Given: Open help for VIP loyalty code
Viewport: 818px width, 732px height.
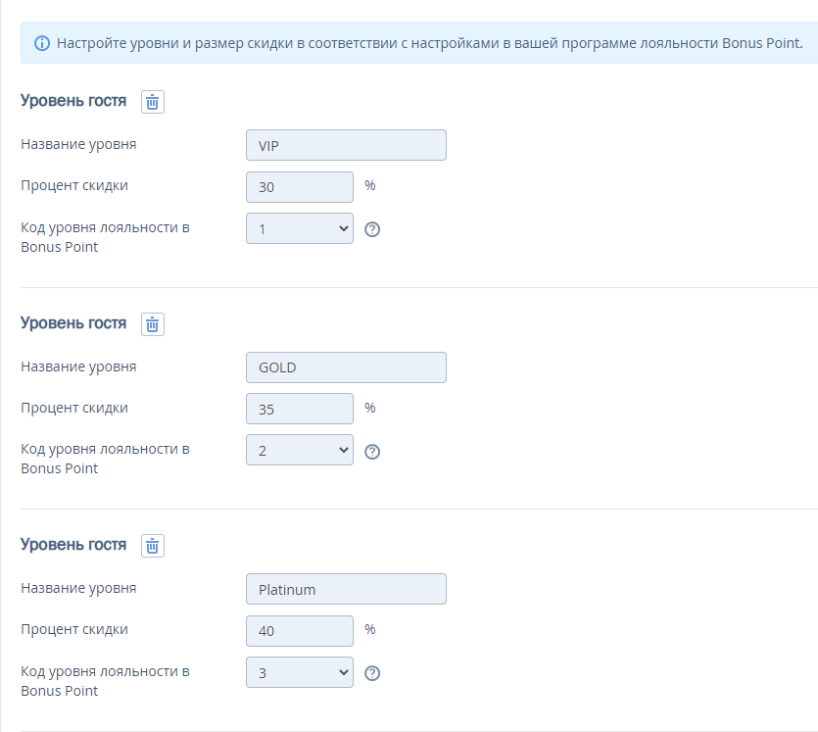Looking at the screenshot, I should tap(372, 229).
